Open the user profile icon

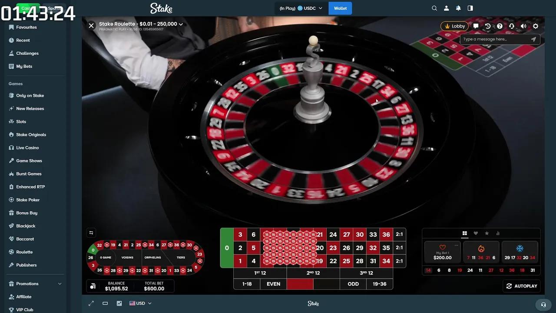point(446,8)
